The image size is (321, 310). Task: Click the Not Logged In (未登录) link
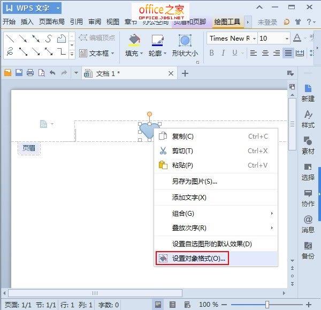(x=267, y=22)
